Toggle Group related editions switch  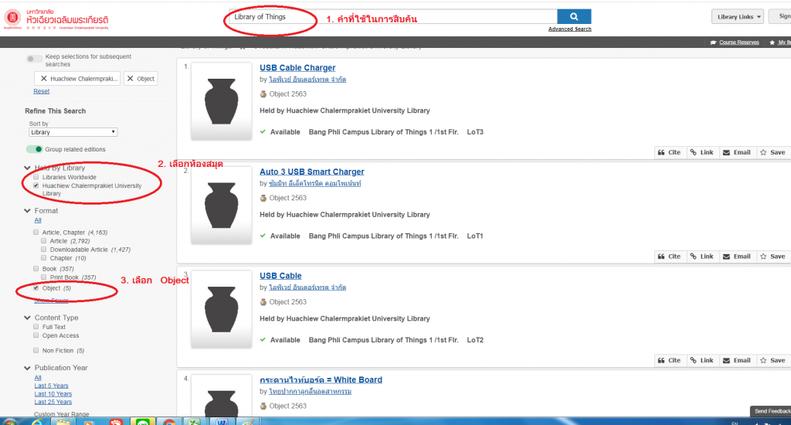[34, 149]
